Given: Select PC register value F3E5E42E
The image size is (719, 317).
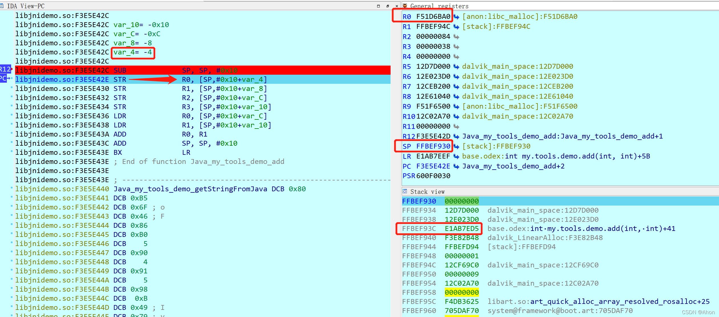Looking at the screenshot, I should pyautogui.click(x=433, y=166).
